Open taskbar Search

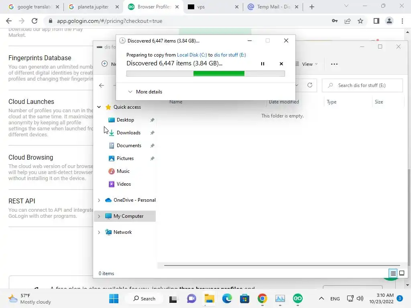pos(144,298)
